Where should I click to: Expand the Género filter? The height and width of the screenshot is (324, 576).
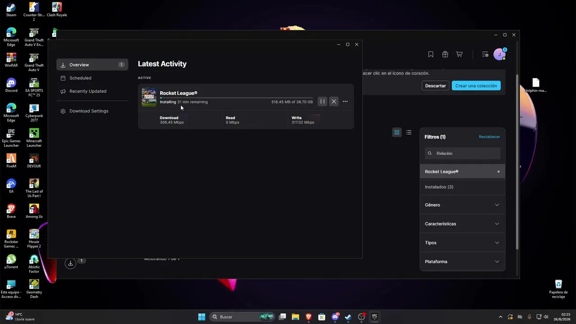463,205
